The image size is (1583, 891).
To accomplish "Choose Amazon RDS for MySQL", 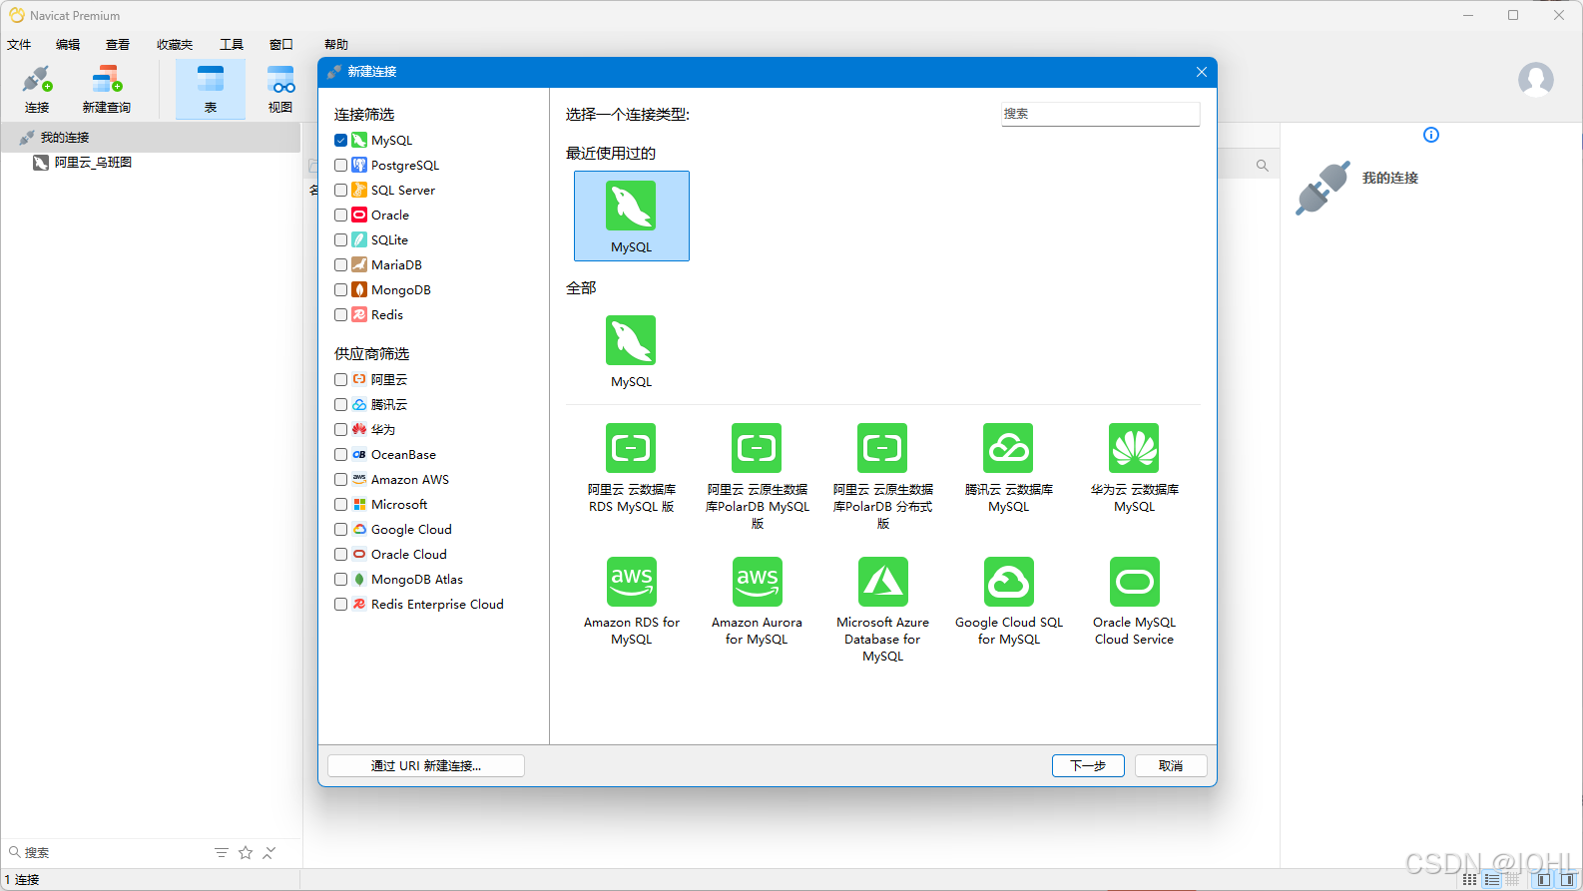I will click(631, 602).
